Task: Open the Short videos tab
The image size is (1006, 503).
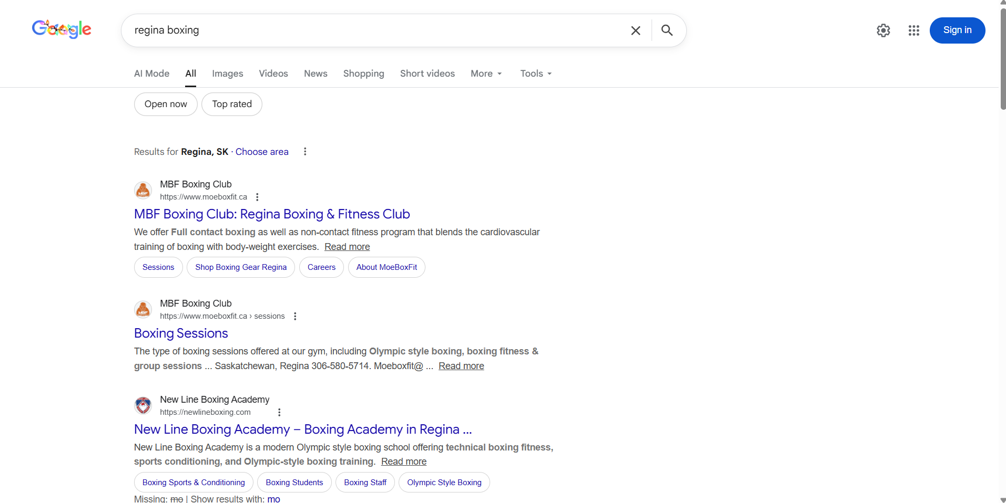Action: [x=428, y=74]
